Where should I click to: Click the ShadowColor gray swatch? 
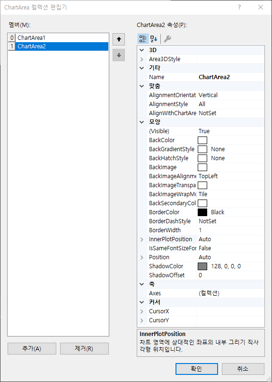[202, 266]
